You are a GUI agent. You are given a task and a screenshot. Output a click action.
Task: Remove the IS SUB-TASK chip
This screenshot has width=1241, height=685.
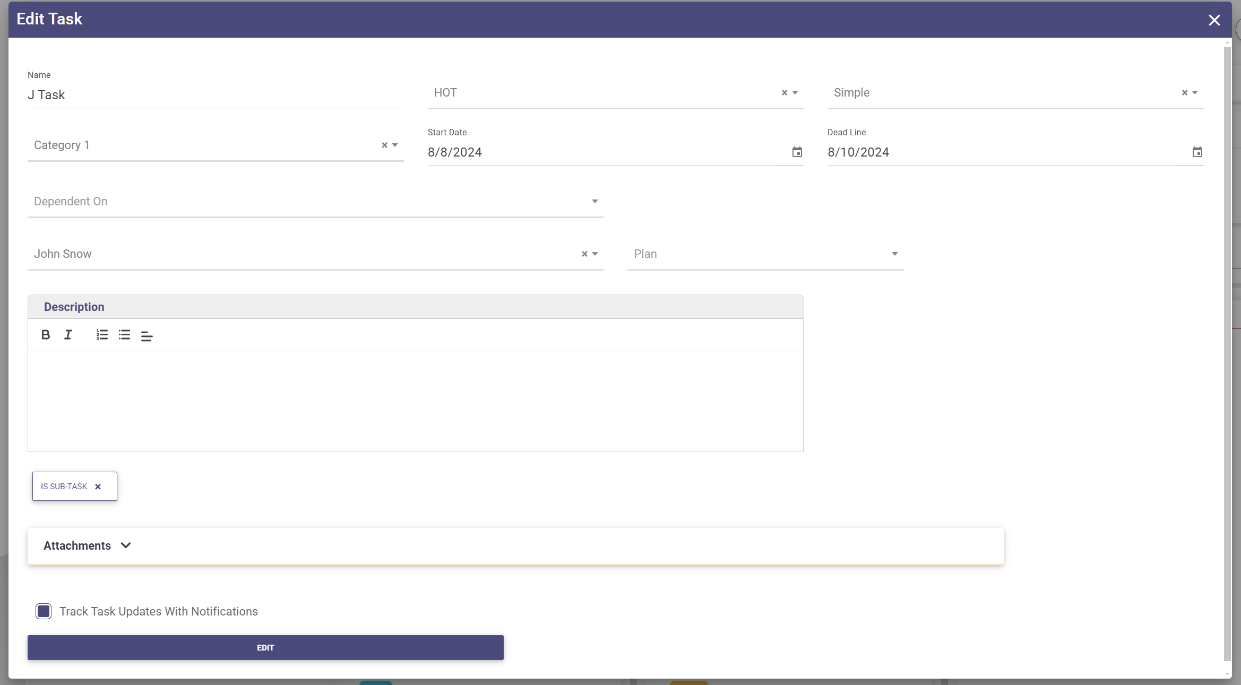click(x=98, y=487)
